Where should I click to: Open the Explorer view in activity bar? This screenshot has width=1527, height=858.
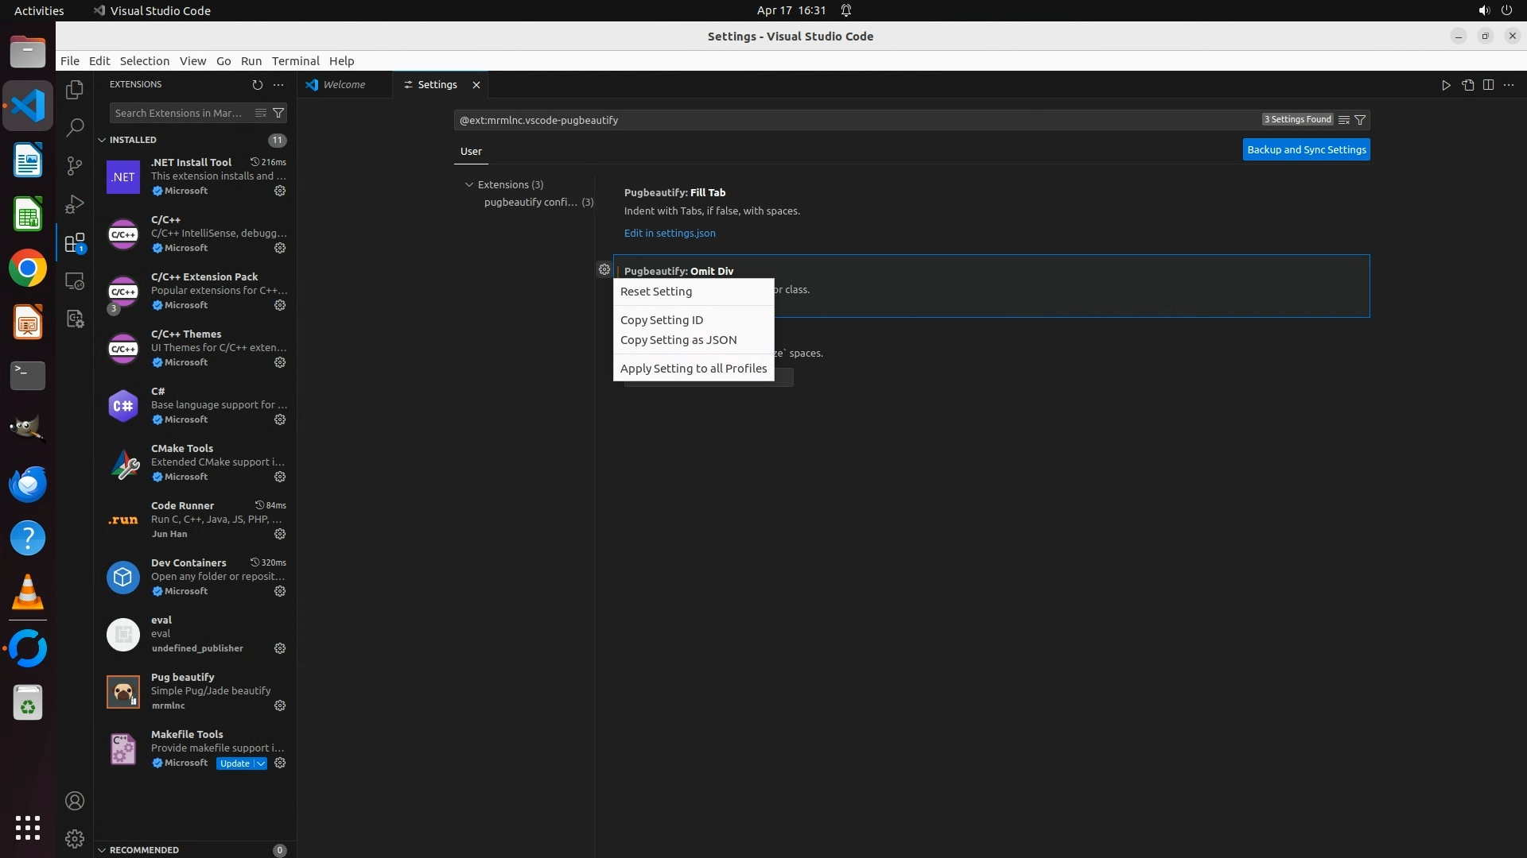(x=75, y=90)
